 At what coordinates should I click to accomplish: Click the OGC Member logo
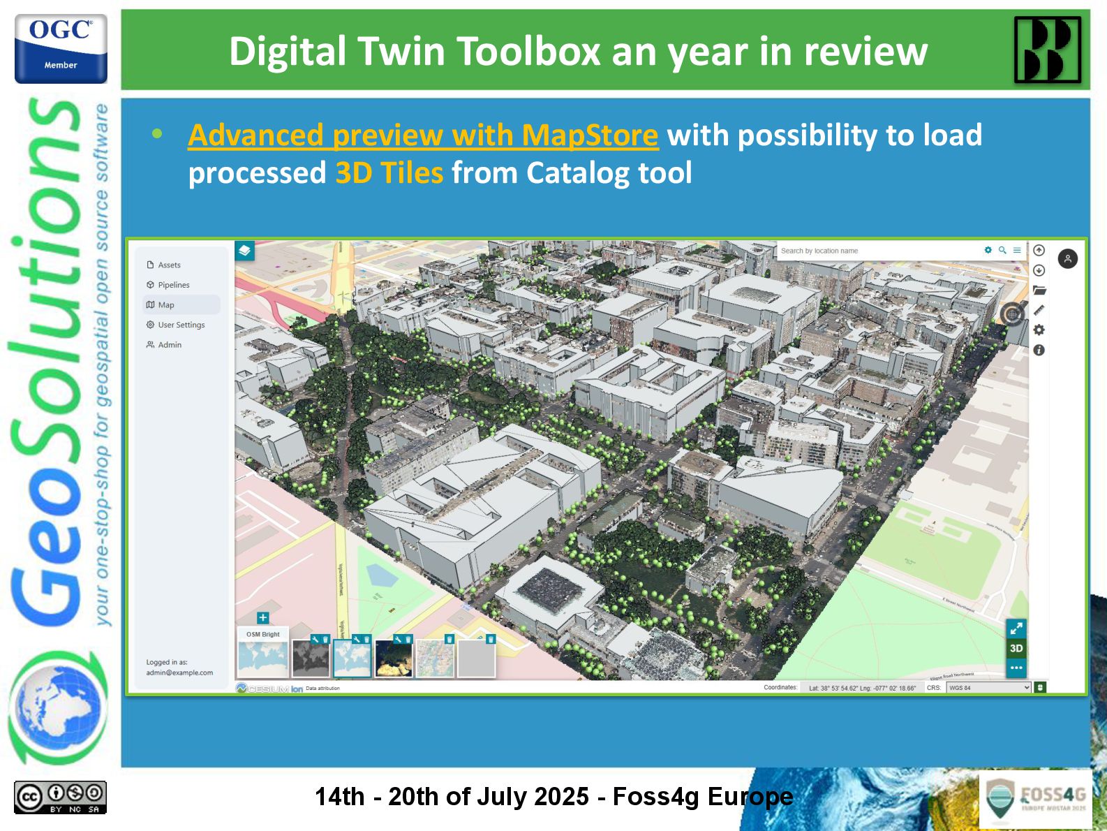coord(61,49)
